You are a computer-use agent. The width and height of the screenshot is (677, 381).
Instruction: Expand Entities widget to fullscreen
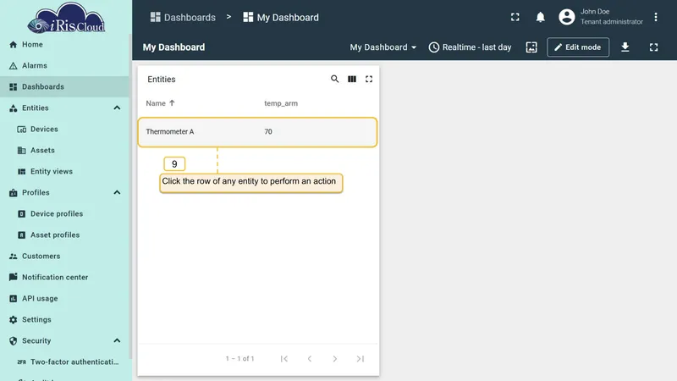point(369,79)
